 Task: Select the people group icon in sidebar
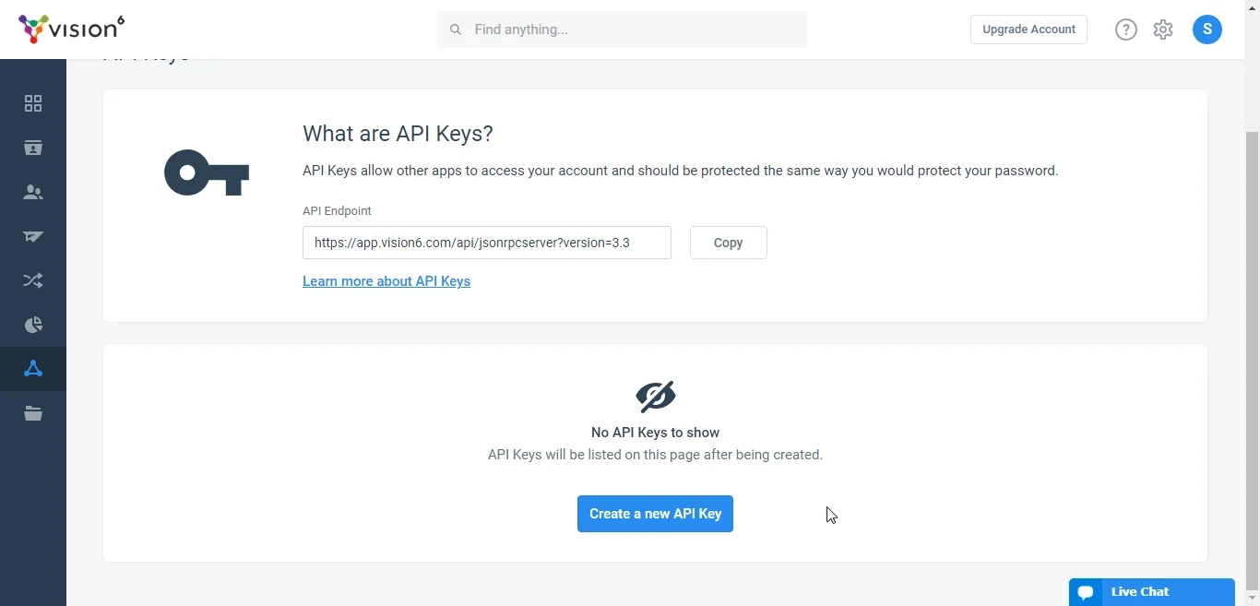(x=33, y=192)
